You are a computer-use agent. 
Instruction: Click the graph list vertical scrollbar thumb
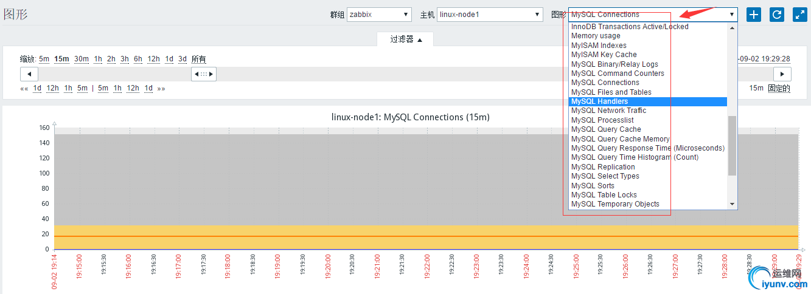[x=732, y=146]
